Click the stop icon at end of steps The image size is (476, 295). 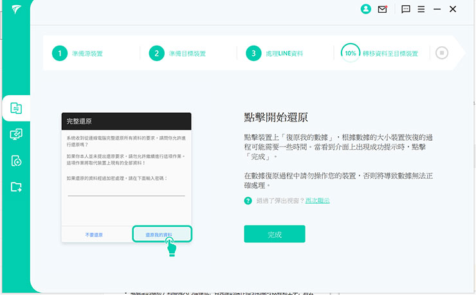click(441, 53)
